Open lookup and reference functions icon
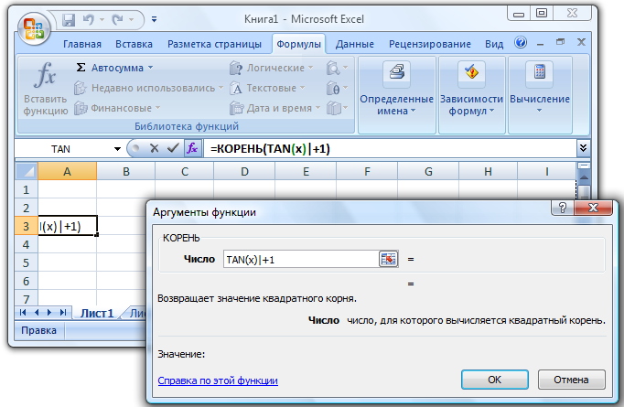The width and height of the screenshot is (624, 407). point(337,68)
